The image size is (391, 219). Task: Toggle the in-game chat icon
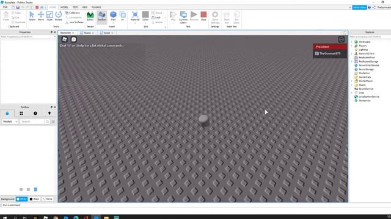pyautogui.click(x=73, y=39)
